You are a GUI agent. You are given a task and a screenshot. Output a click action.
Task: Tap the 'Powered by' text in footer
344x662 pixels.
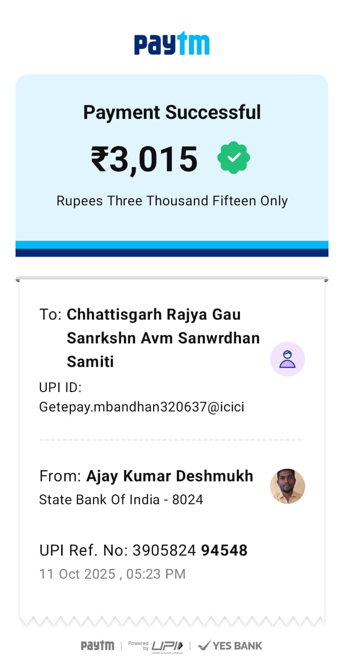pos(139,645)
